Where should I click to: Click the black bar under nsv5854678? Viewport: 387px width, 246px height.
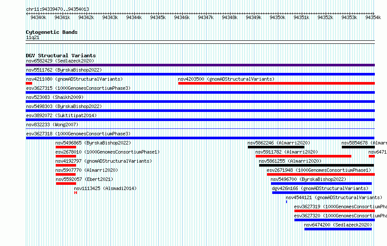[x=358, y=147]
